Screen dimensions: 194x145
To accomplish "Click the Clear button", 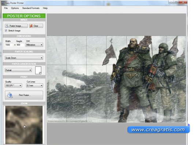I will click(x=36, y=26).
